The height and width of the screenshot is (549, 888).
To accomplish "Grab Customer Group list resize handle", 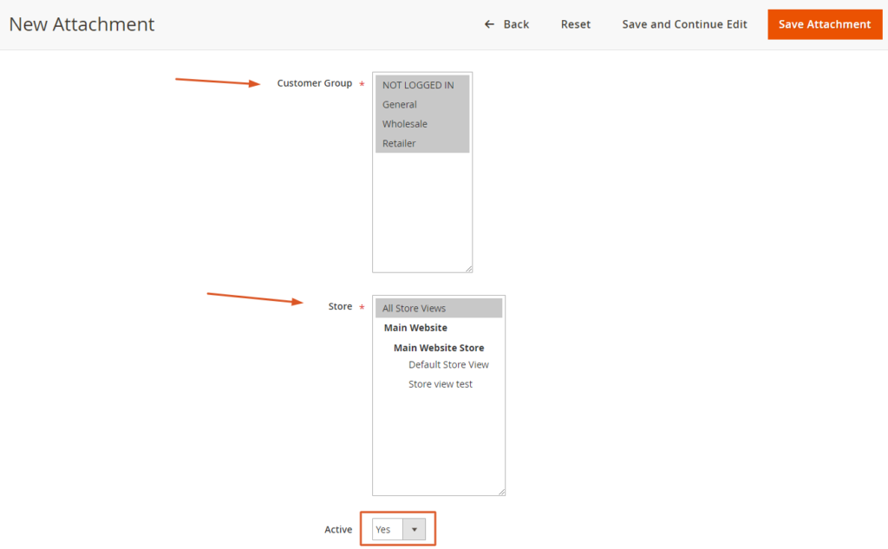I will point(468,269).
